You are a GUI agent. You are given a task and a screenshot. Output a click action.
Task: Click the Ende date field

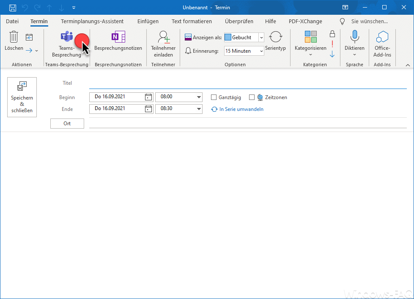tap(117, 109)
